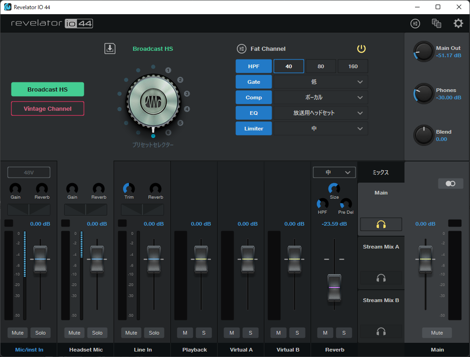Click the Stream Mix B headphone icon
This screenshot has width=470, height=357.
click(381, 331)
